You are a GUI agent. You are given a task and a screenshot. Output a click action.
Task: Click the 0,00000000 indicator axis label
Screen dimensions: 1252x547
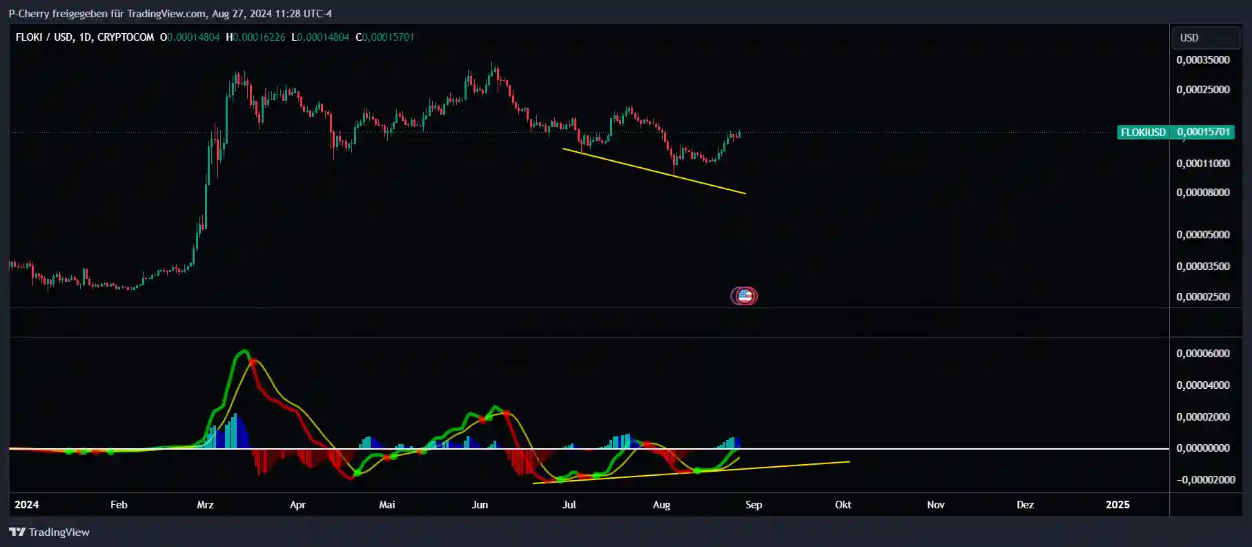pos(1203,448)
